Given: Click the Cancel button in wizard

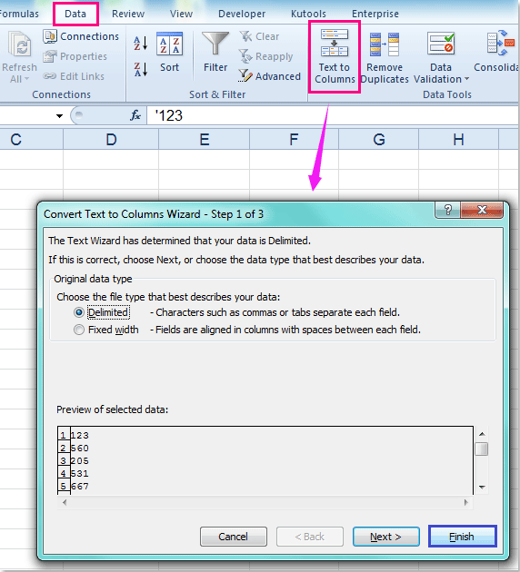Looking at the screenshot, I should (234, 537).
